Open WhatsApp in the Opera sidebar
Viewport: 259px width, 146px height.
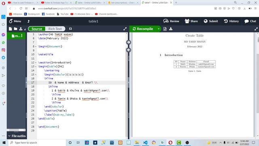click(3, 43)
